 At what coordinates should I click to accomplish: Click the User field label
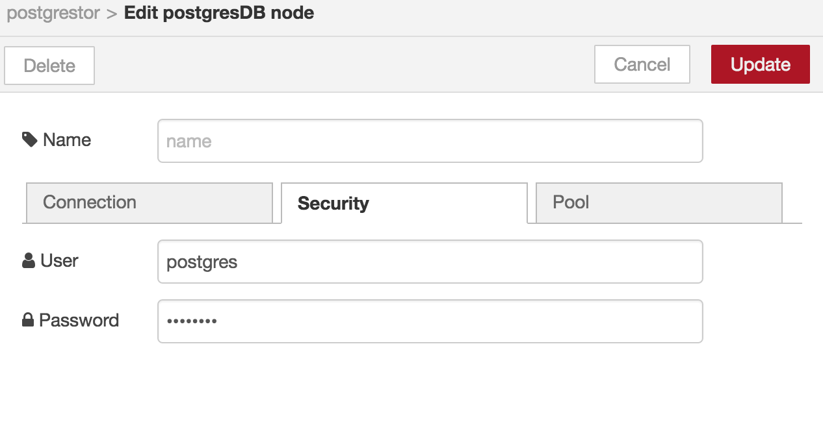(59, 261)
